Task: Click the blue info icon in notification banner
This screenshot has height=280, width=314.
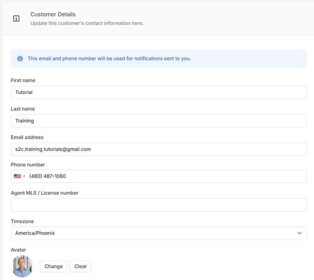Action: [20, 58]
